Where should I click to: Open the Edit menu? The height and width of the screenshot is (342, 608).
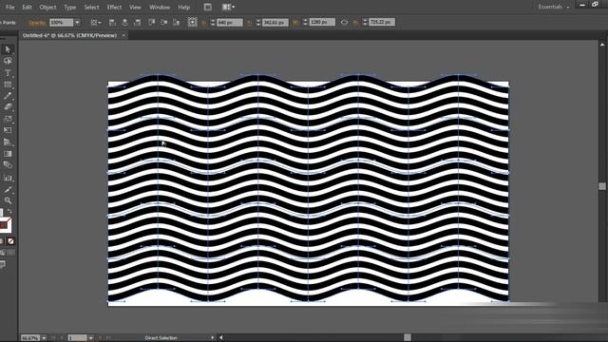click(x=27, y=7)
